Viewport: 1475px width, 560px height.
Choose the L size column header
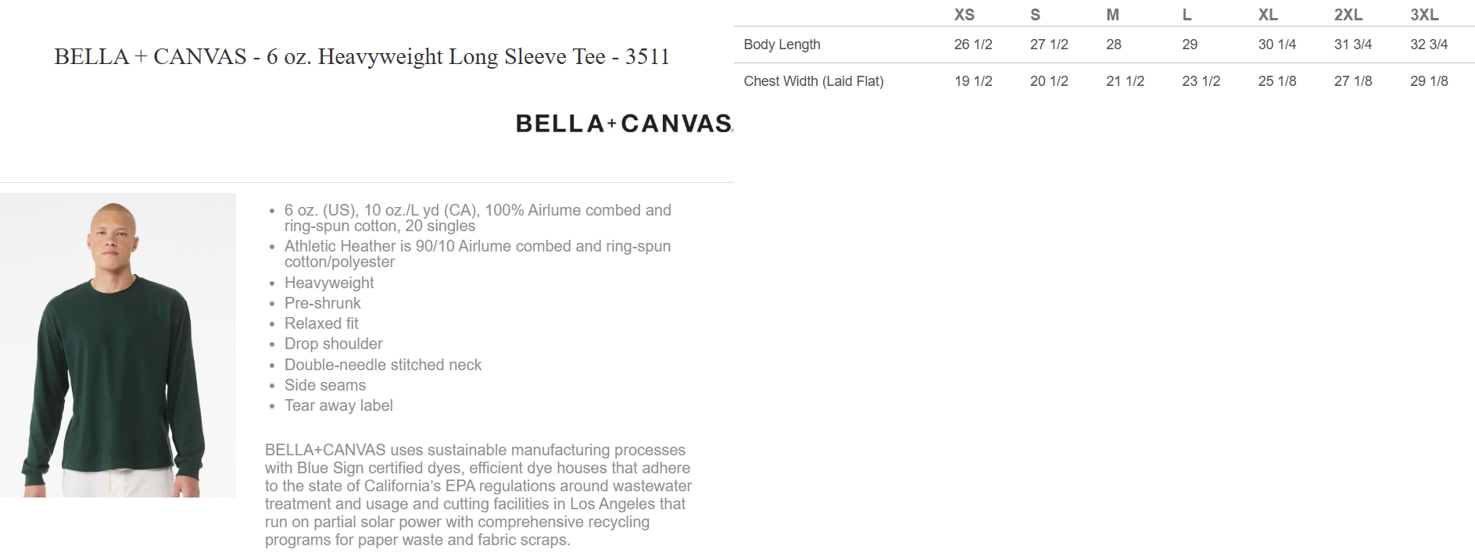pos(1187,15)
